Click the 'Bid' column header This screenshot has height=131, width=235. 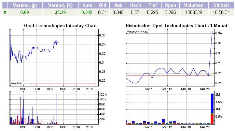(x=103, y=5)
